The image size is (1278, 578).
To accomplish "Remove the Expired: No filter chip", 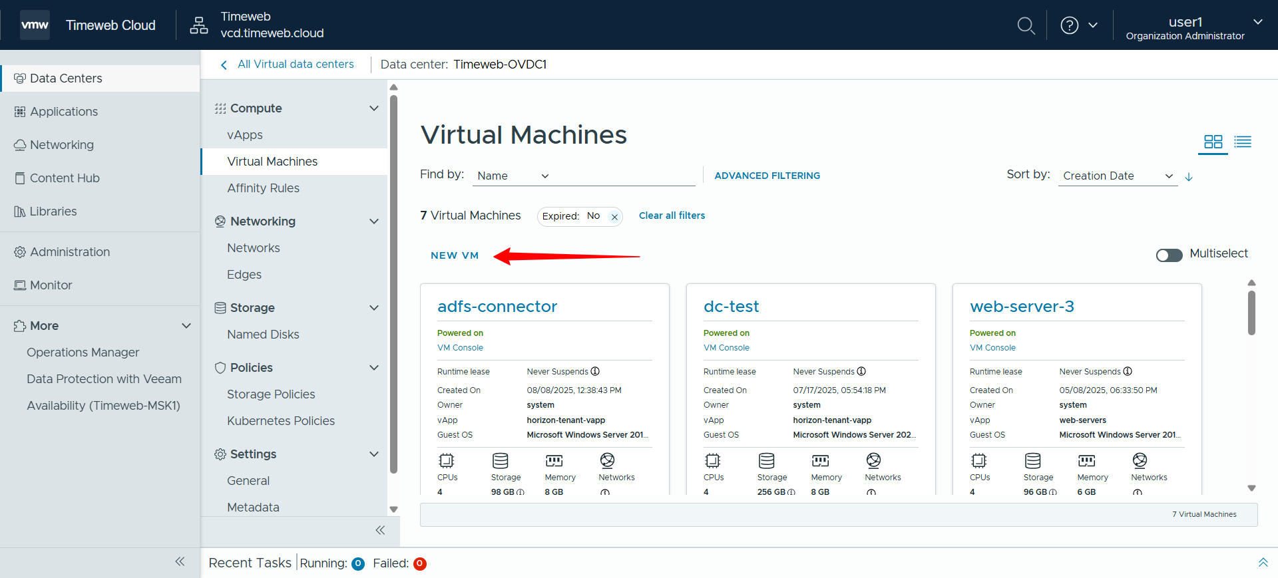I will pyautogui.click(x=614, y=217).
